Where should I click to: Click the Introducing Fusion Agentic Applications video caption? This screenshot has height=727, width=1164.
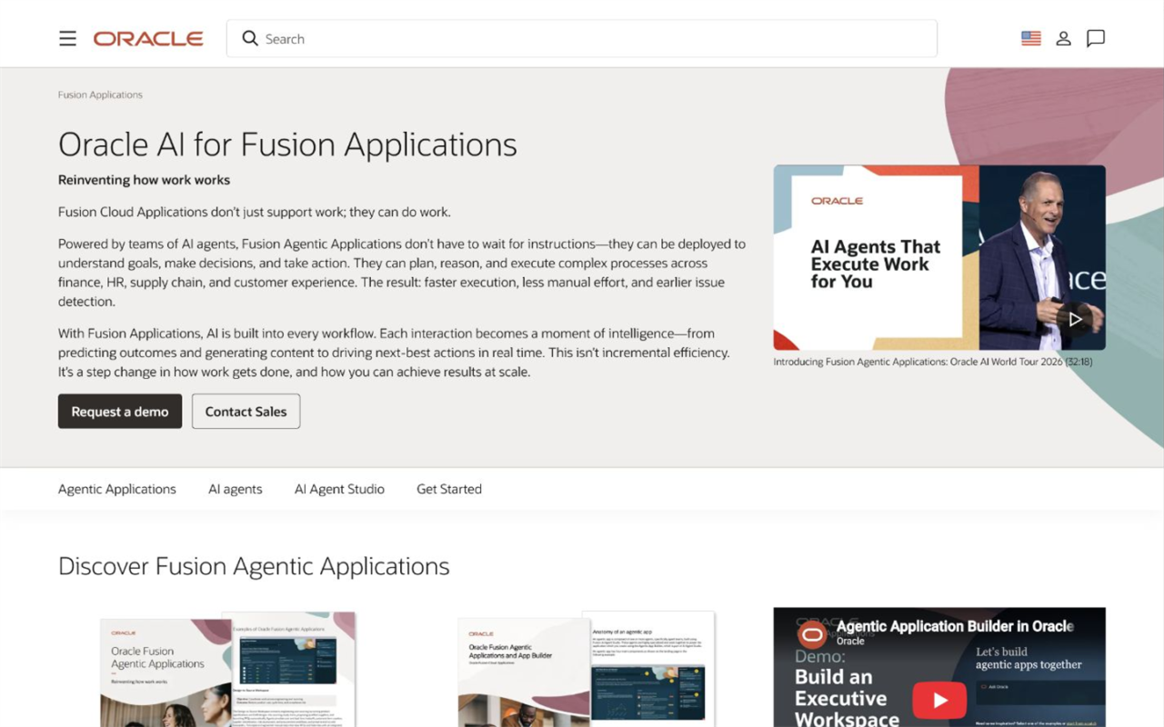[933, 362]
